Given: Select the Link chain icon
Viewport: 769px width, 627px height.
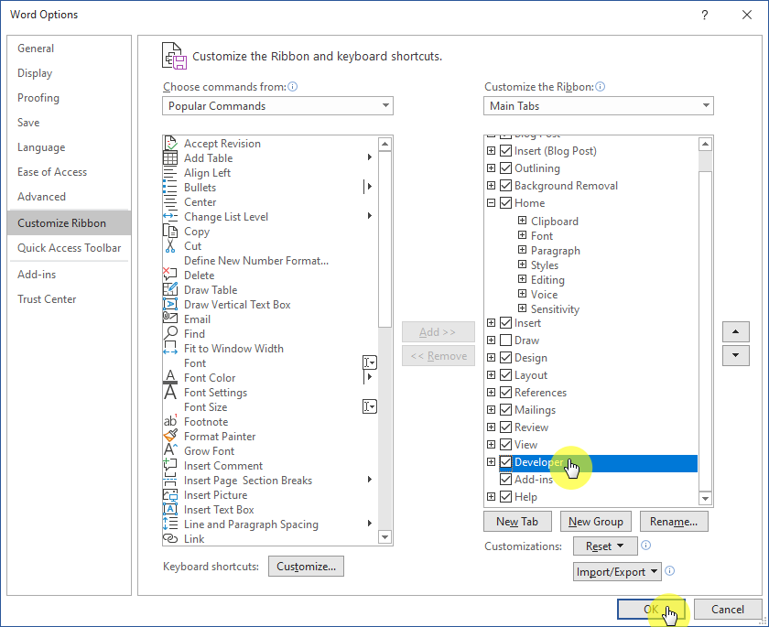Looking at the screenshot, I should (x=170, y=538).
